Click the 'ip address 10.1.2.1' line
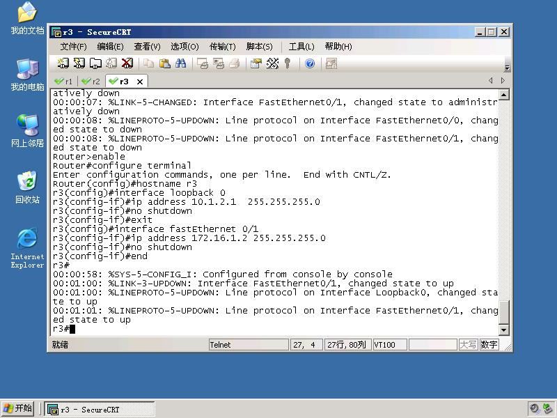557x418 pixels. pyautogui.click(x=187, y=202)
